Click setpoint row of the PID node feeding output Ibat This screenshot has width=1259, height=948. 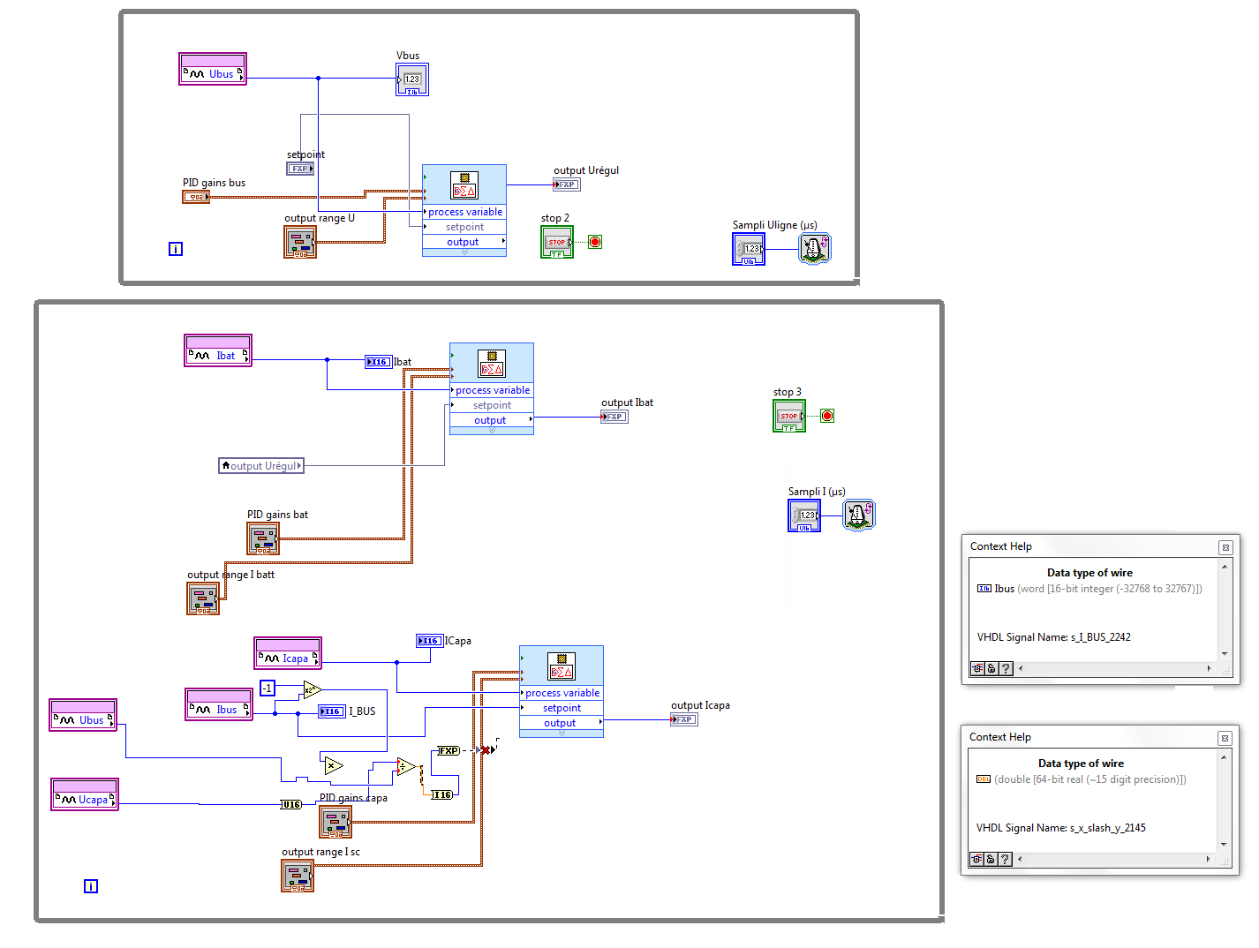492,405
